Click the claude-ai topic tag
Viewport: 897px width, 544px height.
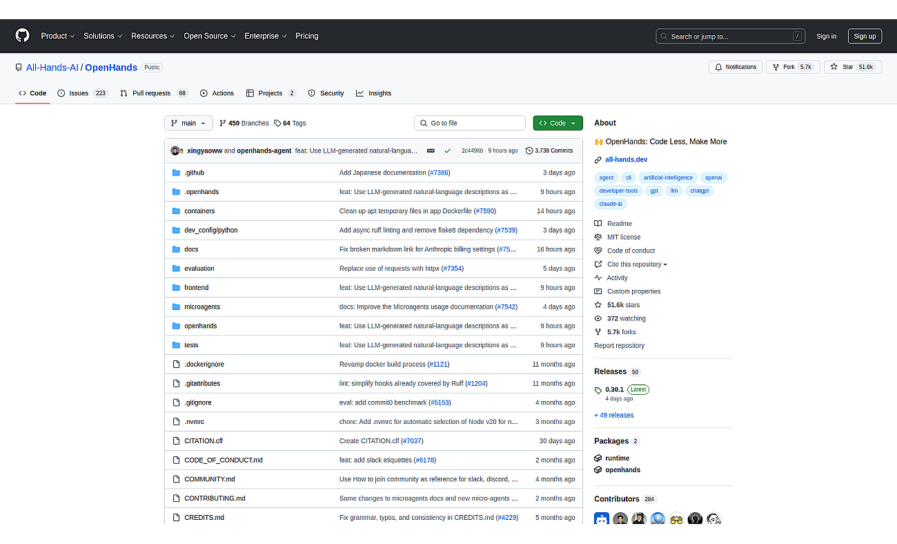611,204
